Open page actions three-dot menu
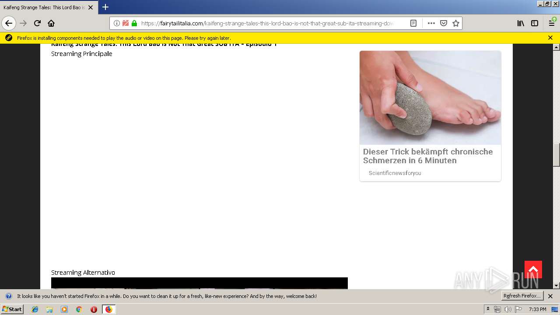Screen dimensions: 560x315 431,23
